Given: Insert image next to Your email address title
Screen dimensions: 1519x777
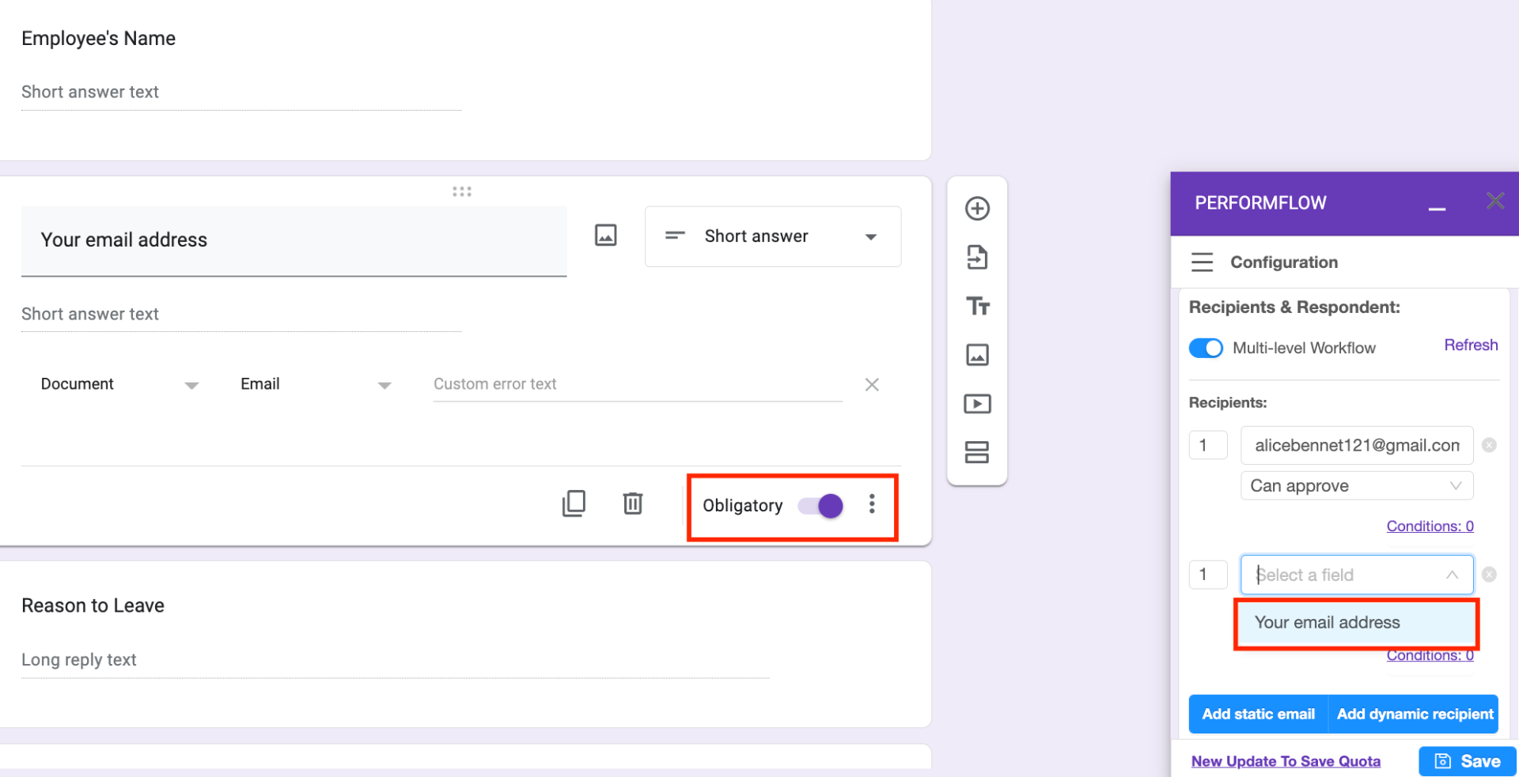Looking at the screenshot, I should [605, 235].
